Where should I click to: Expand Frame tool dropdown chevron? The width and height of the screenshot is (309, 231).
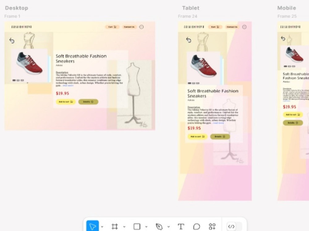124,227
